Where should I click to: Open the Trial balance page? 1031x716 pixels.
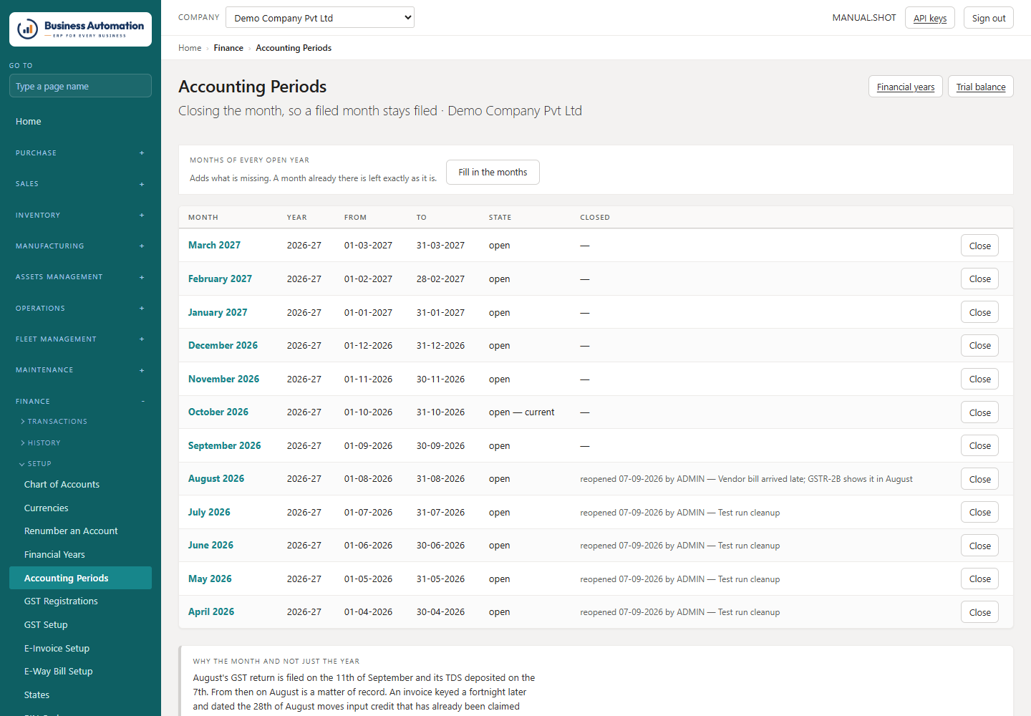981,87
